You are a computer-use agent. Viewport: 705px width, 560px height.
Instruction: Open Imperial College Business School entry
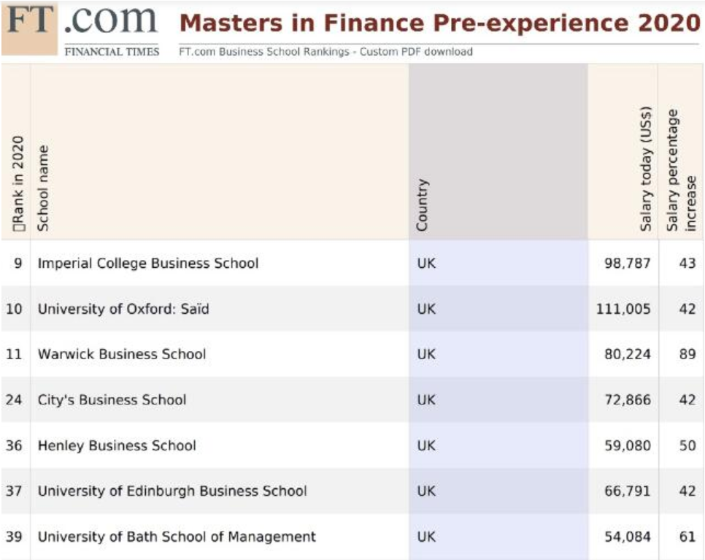coord(148,263)
